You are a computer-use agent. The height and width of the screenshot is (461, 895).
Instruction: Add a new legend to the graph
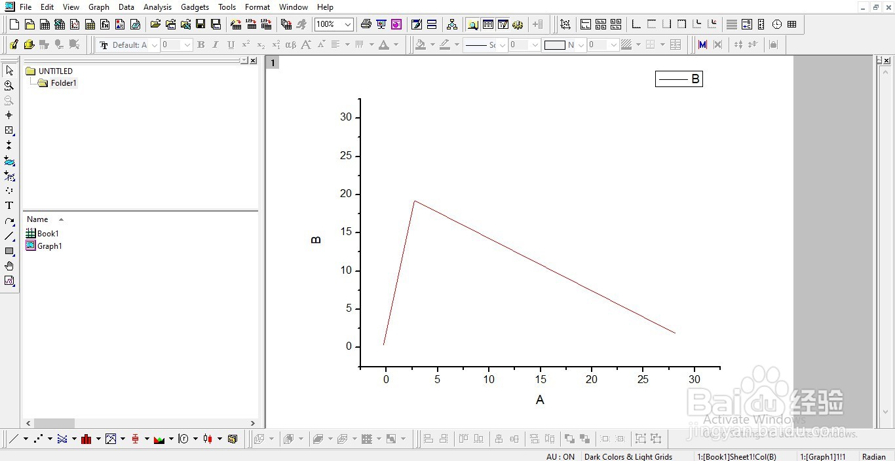746,24
